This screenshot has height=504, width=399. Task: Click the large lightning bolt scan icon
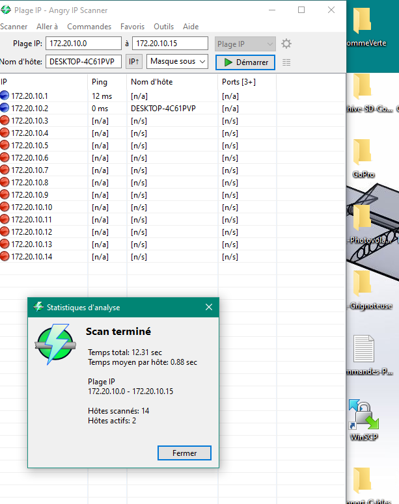[x=55, y=344]
